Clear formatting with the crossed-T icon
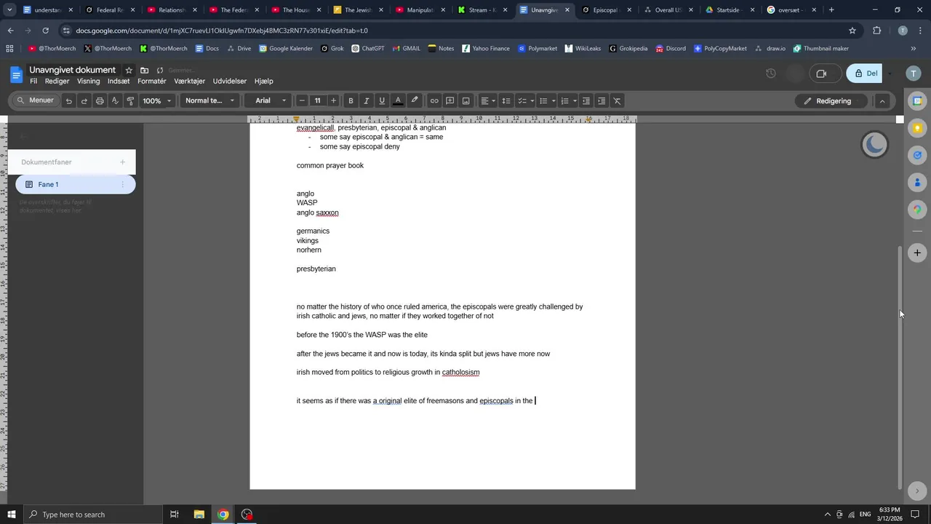The width and height of the screenshot is (931, 524). point(618,101)
